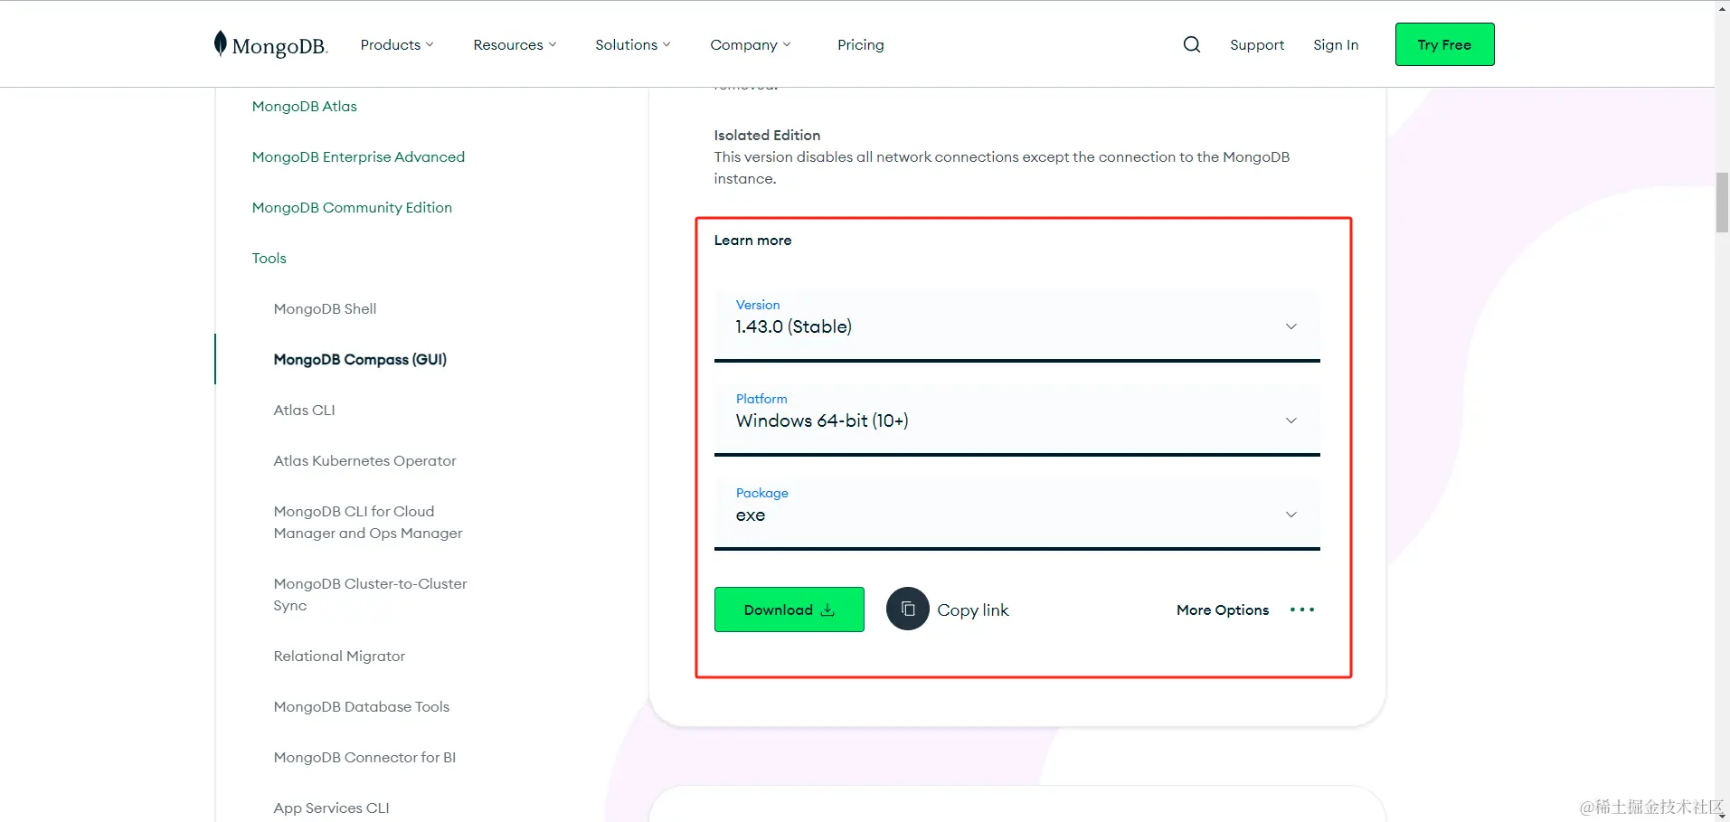Open the Platform Windows 64-bit dropdown
Image resolution: width=1730 pixels, height=822 pixels.
pyautogui.click(x=1017, y=420)
